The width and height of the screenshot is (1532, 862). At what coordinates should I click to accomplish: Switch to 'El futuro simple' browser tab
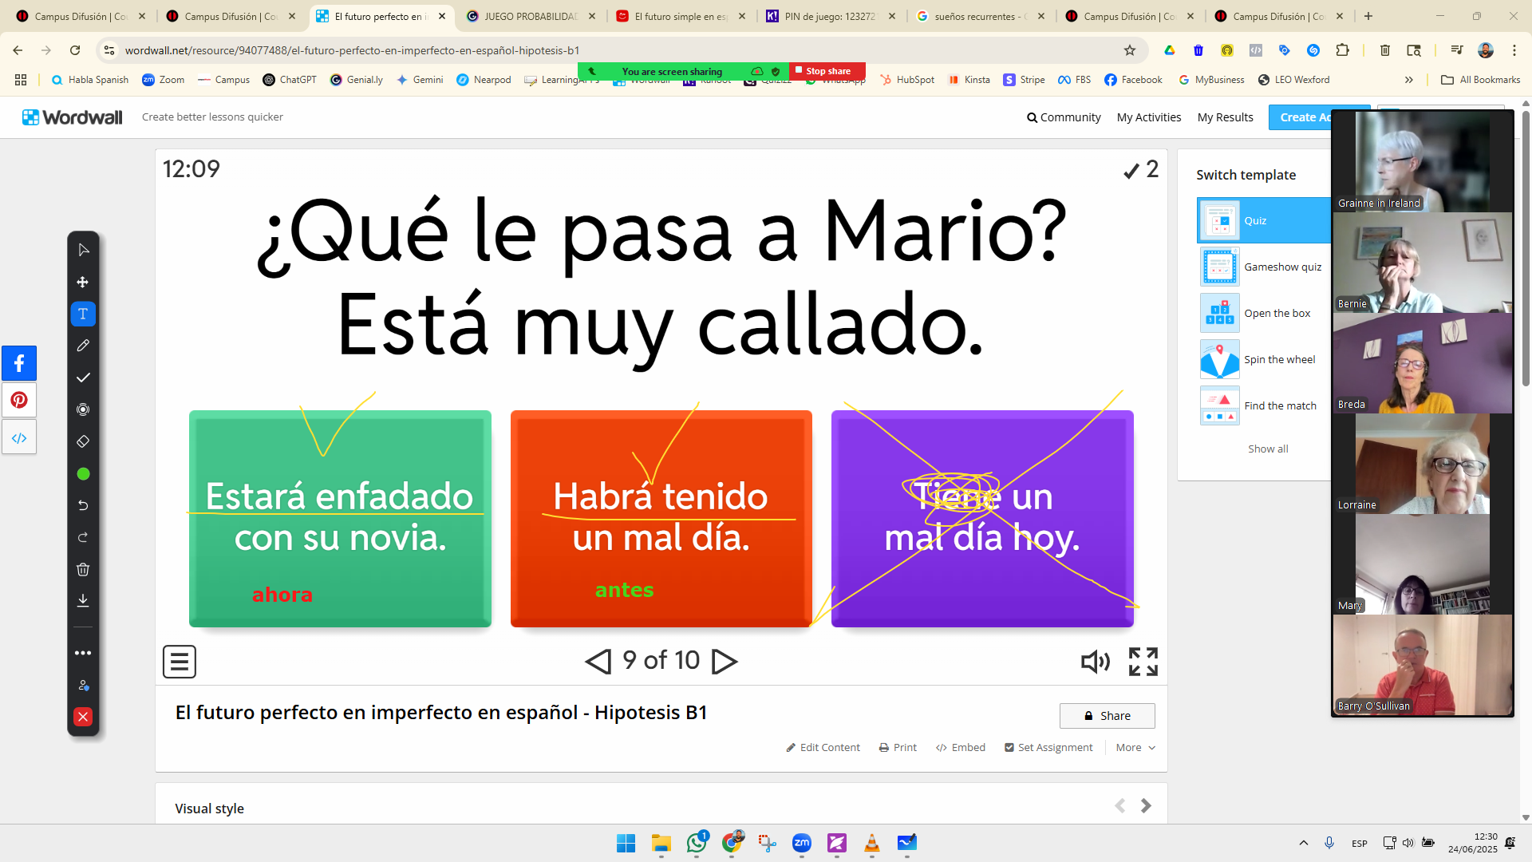[680, 16]
